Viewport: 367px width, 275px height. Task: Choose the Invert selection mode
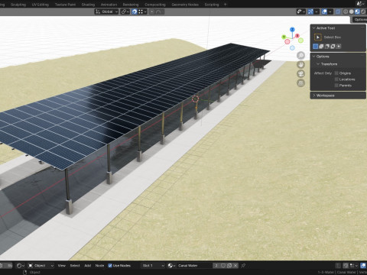click(333, 47)
